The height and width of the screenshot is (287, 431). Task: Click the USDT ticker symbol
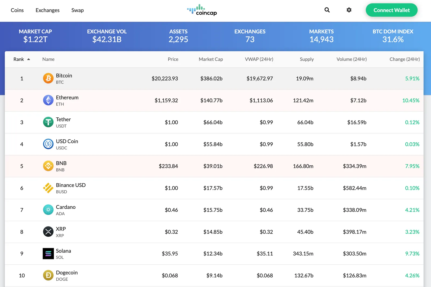pyautogui.click(x=61, y=126)
